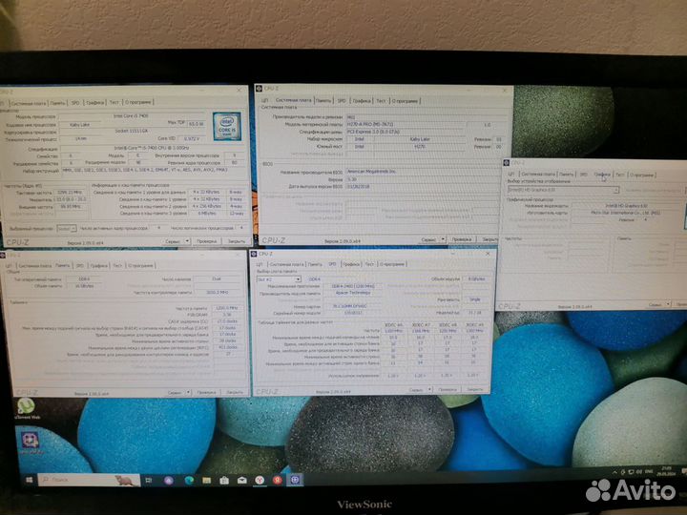Click the Micro-Star International manufacturer field
Screen dimensions: 687x515
click(627, 213)
